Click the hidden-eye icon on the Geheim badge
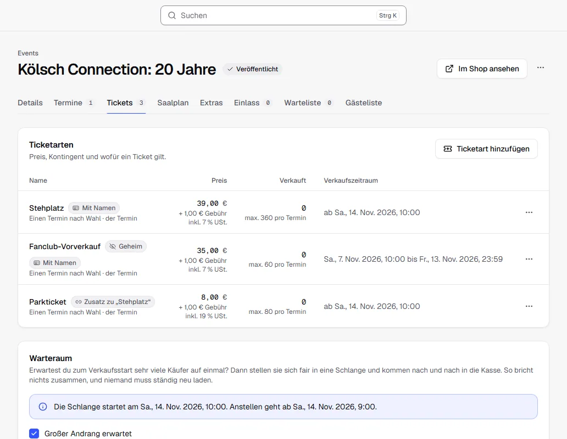Screen dimensions: 567x439 point(113,246)
